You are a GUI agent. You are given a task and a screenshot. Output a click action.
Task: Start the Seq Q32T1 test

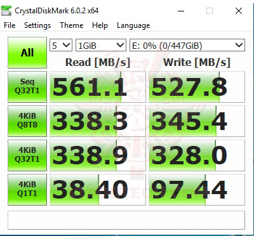click(27, 87)
